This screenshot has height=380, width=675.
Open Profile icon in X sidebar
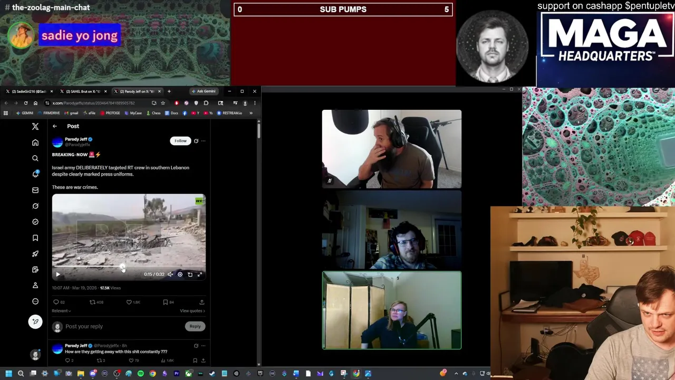(35, 286)
